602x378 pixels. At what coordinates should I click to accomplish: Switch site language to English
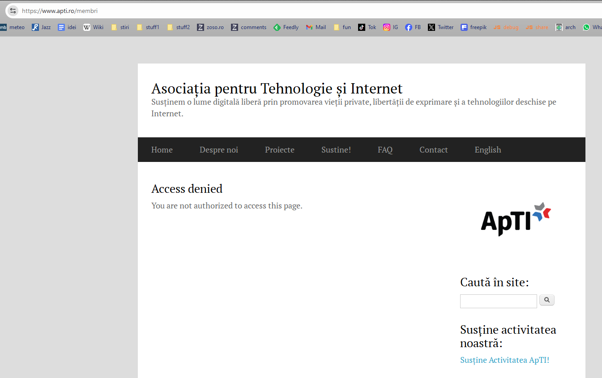point(487,150)
